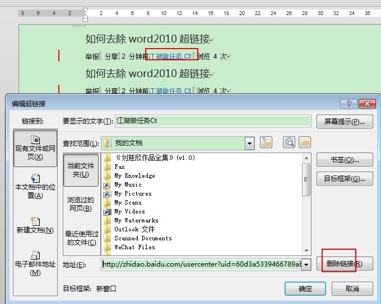The image size is (381, 304).
Task: Click the file list scrollbar thumb
Action: [x=306, y=179]
